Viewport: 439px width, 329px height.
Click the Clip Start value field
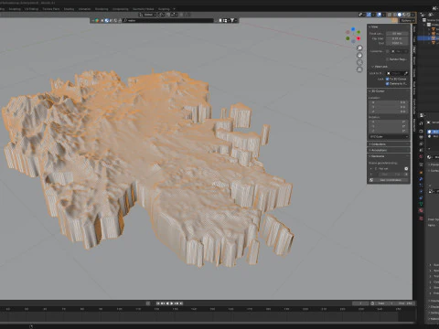(398, 38)
